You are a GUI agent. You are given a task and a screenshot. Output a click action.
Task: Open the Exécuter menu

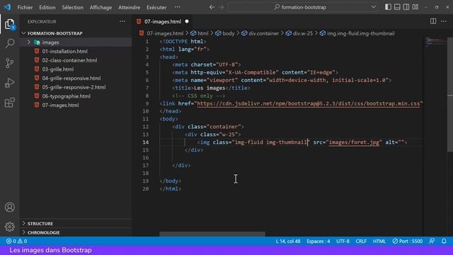pyautogui.click(x=156, y=7)
